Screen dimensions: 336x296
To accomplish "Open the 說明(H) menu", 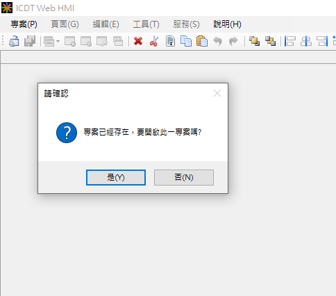I will [227, 24].
